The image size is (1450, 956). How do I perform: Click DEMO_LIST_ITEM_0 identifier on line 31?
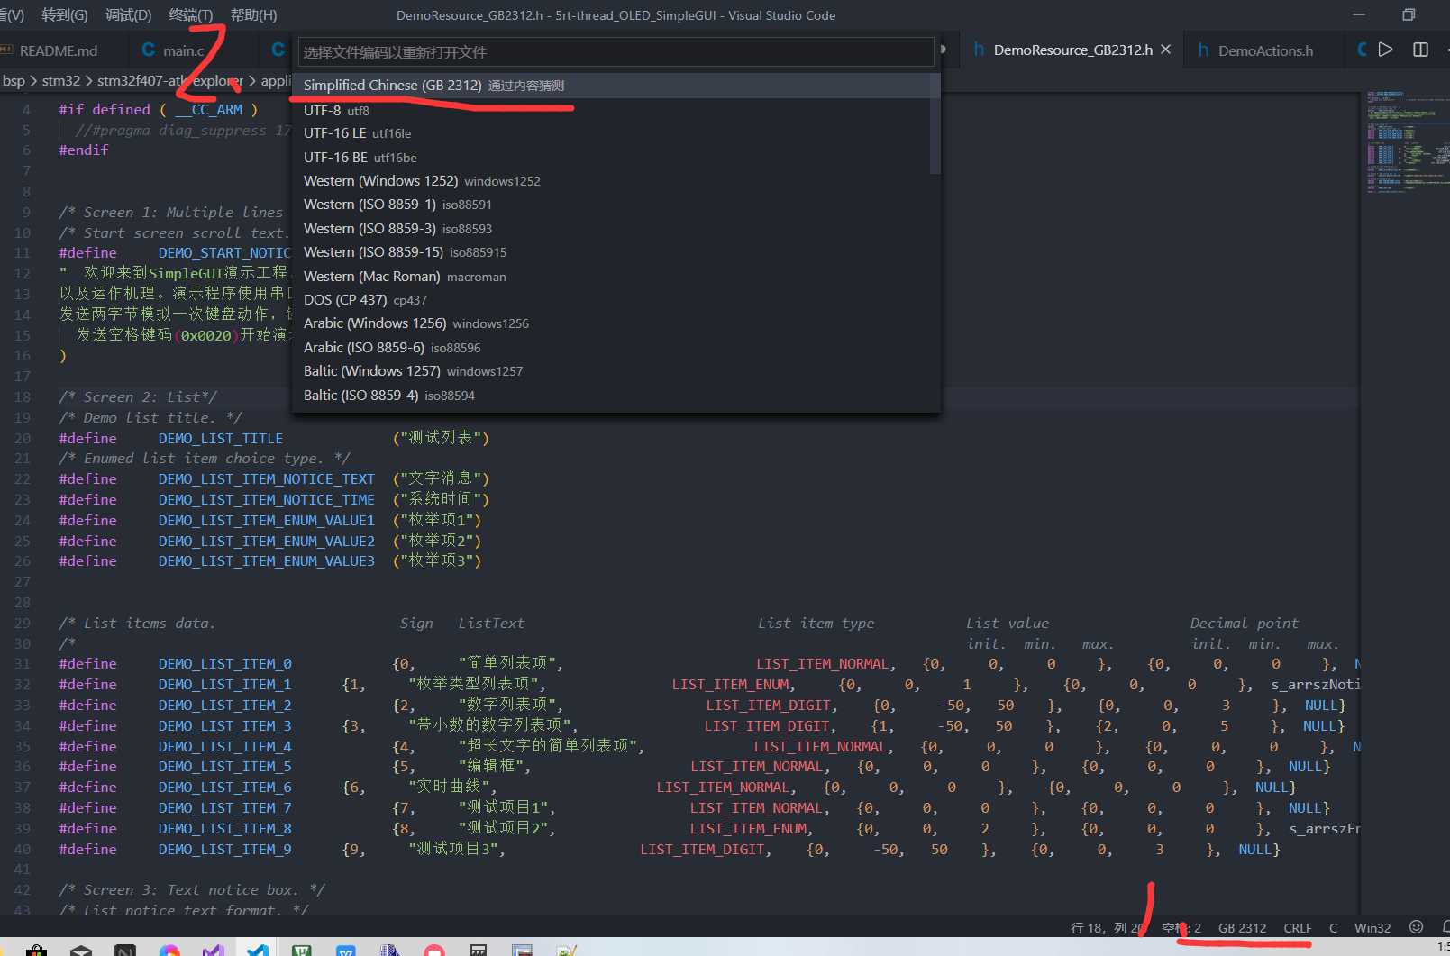225,664
